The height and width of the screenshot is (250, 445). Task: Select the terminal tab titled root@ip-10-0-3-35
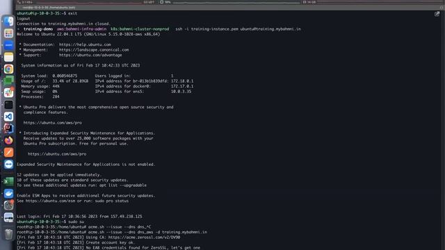(49, 8)
